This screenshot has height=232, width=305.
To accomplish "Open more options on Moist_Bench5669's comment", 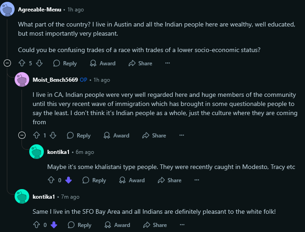I will 182,135.
